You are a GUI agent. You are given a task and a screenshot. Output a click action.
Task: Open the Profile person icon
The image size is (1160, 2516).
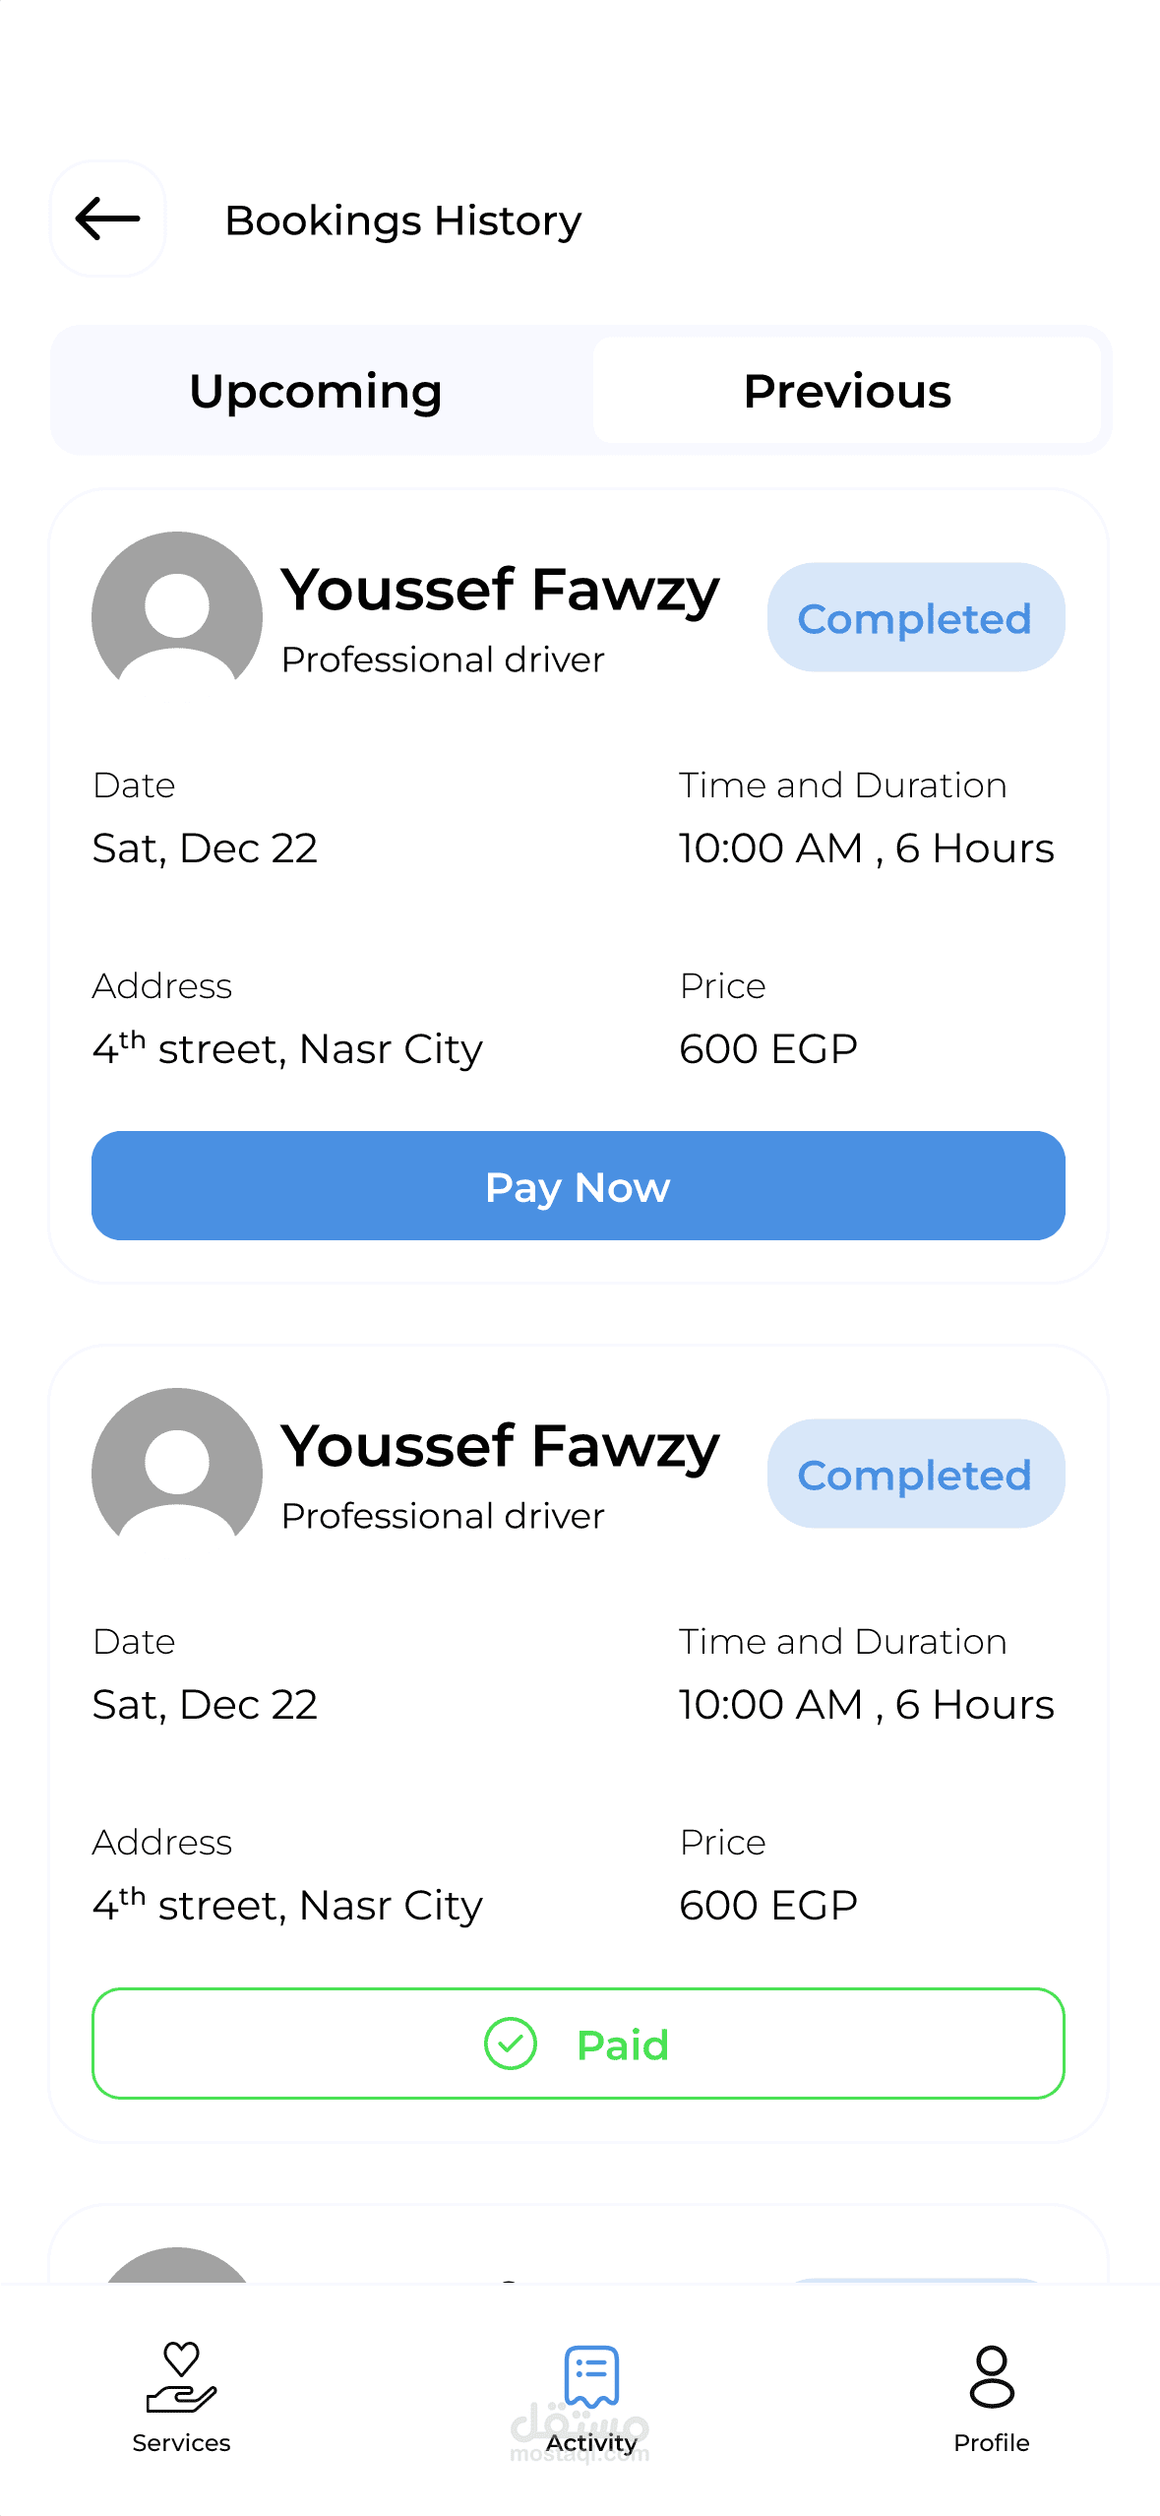click(x=991, y=2376)
